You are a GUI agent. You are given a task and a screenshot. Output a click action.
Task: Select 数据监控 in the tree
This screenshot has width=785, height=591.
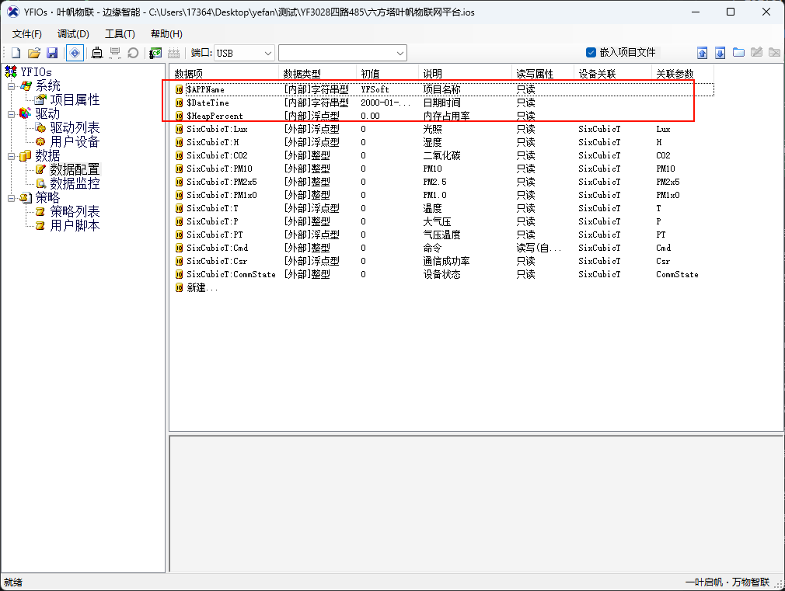tap(75, 184)
